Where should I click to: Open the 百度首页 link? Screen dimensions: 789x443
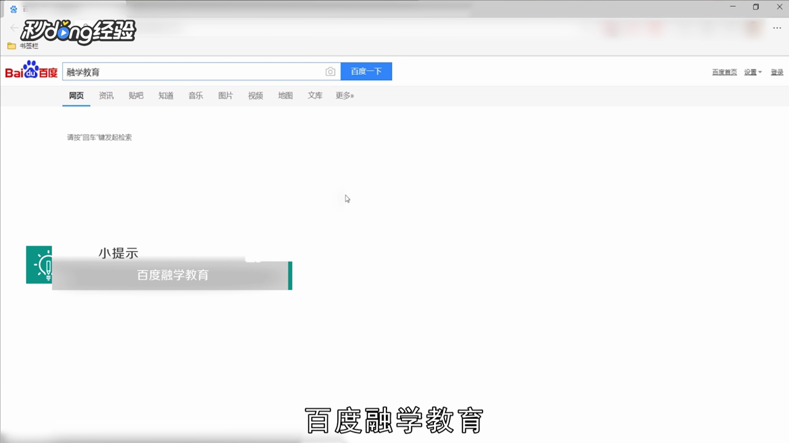724,72
